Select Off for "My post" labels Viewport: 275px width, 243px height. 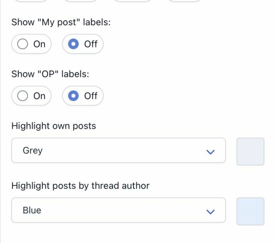(74, 44)
